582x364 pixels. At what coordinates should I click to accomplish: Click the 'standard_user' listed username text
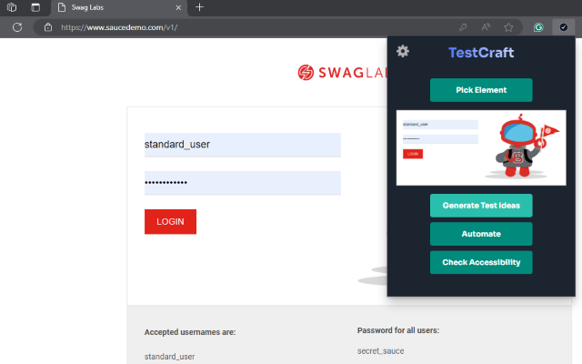170,357
